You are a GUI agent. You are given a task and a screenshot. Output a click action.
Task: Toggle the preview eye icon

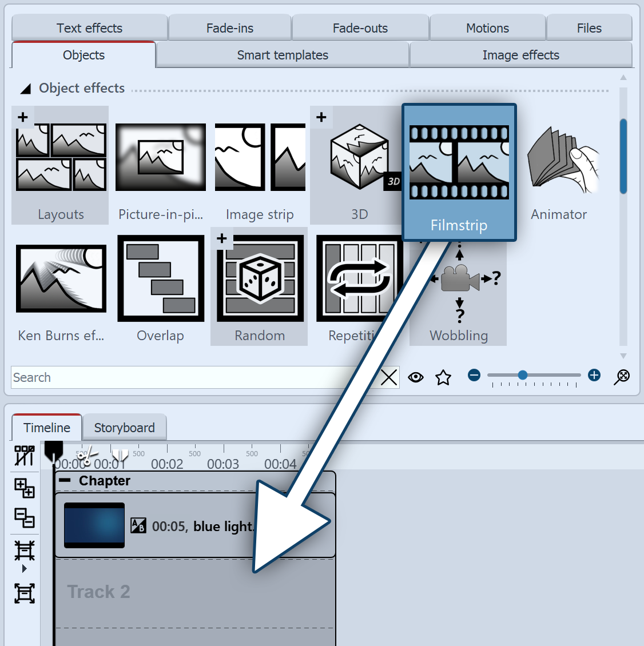(x=416, y=377)
